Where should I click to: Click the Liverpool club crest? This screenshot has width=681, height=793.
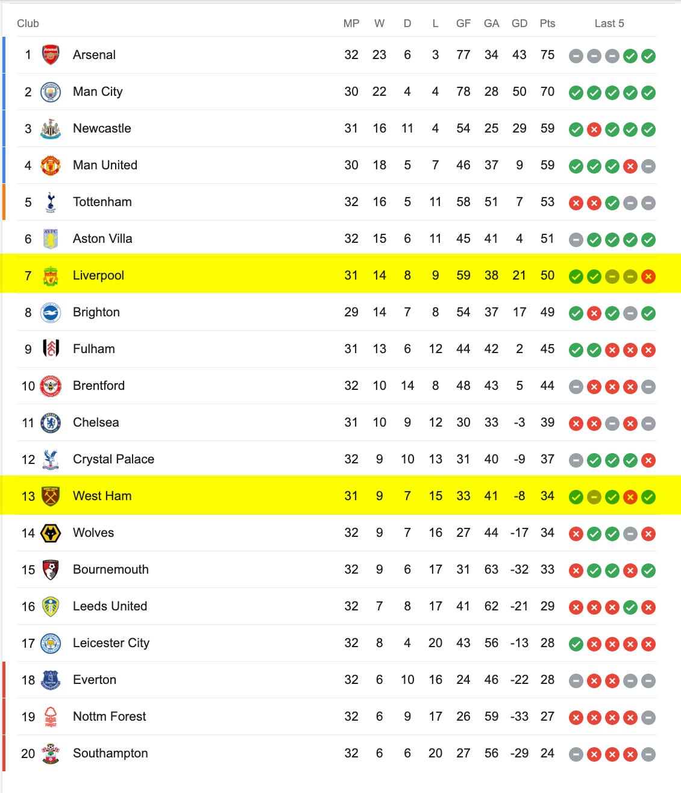(51, 275)
